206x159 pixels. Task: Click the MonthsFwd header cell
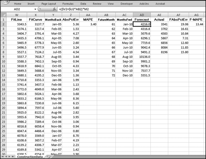coord(124,19)
